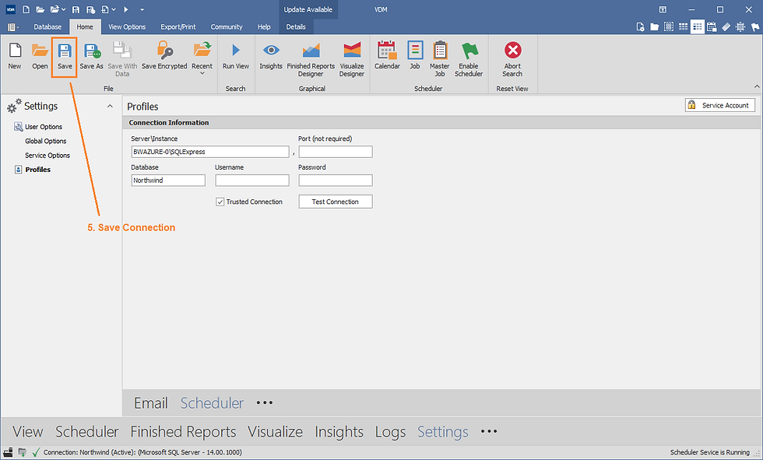This screenshot has width=763, height=460.
Task: Click the white folder icon in top-right toolbar
Action: (x=655, y=27)
